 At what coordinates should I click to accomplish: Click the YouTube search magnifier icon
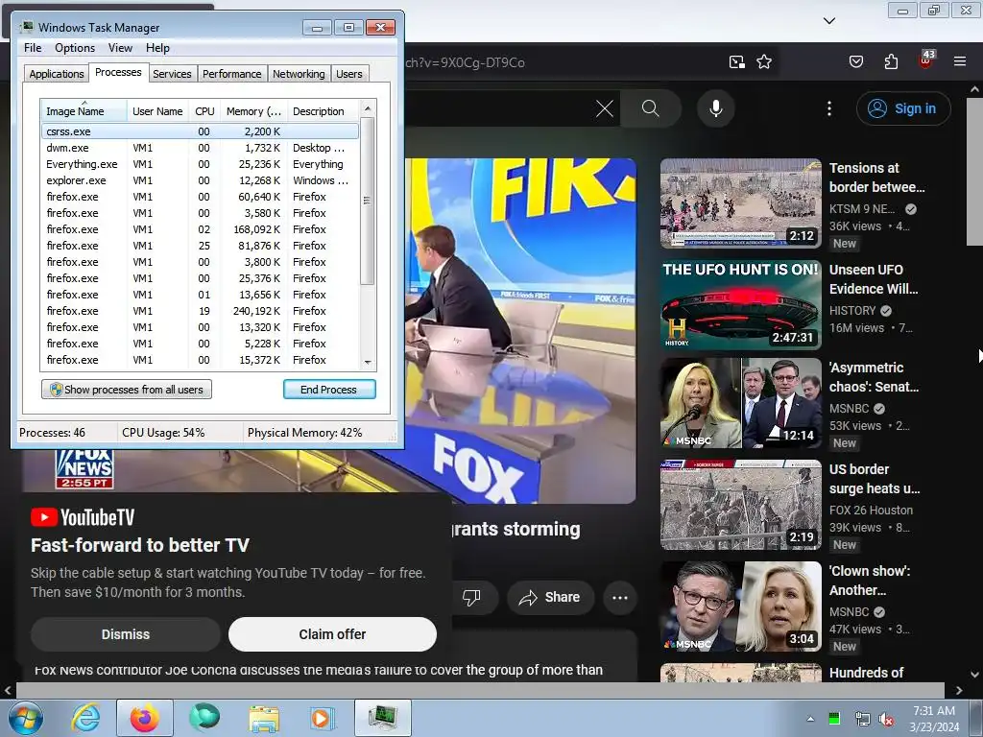(x=650, y=108)
